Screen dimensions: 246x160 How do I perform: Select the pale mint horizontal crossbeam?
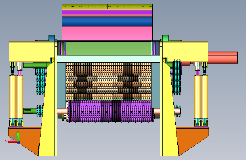point(109,59)
